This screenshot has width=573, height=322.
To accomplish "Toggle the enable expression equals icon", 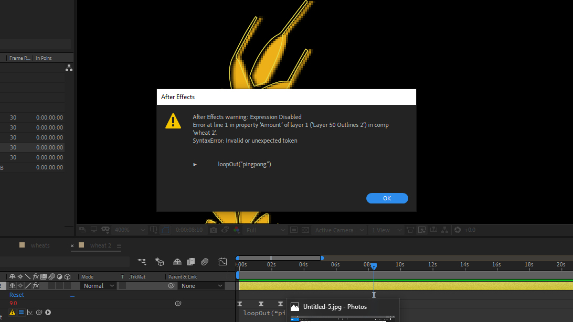I will 21,313.
